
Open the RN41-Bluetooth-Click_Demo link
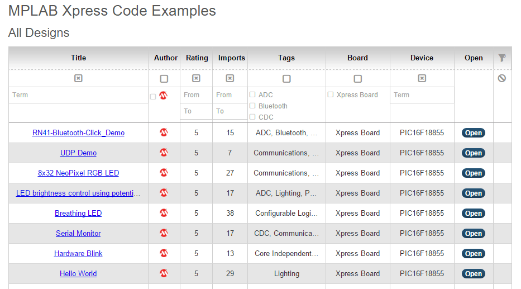point(78,132)
